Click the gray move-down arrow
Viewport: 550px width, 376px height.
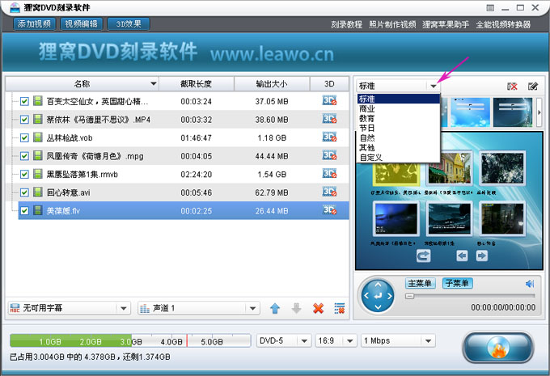296,308
